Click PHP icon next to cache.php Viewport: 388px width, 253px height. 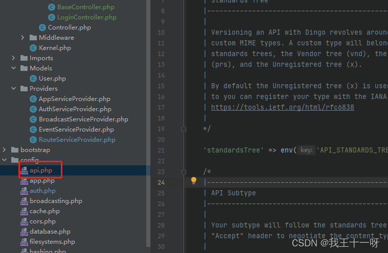[x=24, y=211]
